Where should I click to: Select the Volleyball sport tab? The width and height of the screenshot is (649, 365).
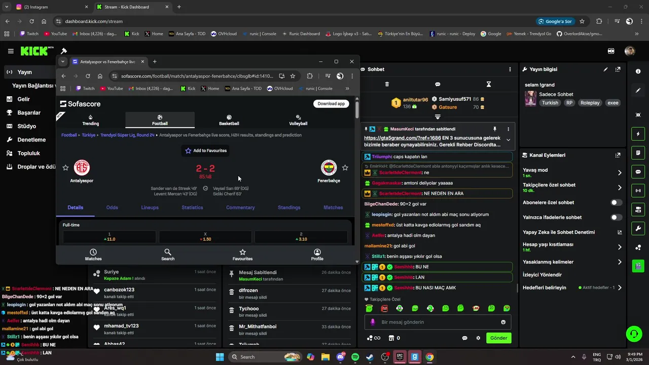click(x=298, y=120)
